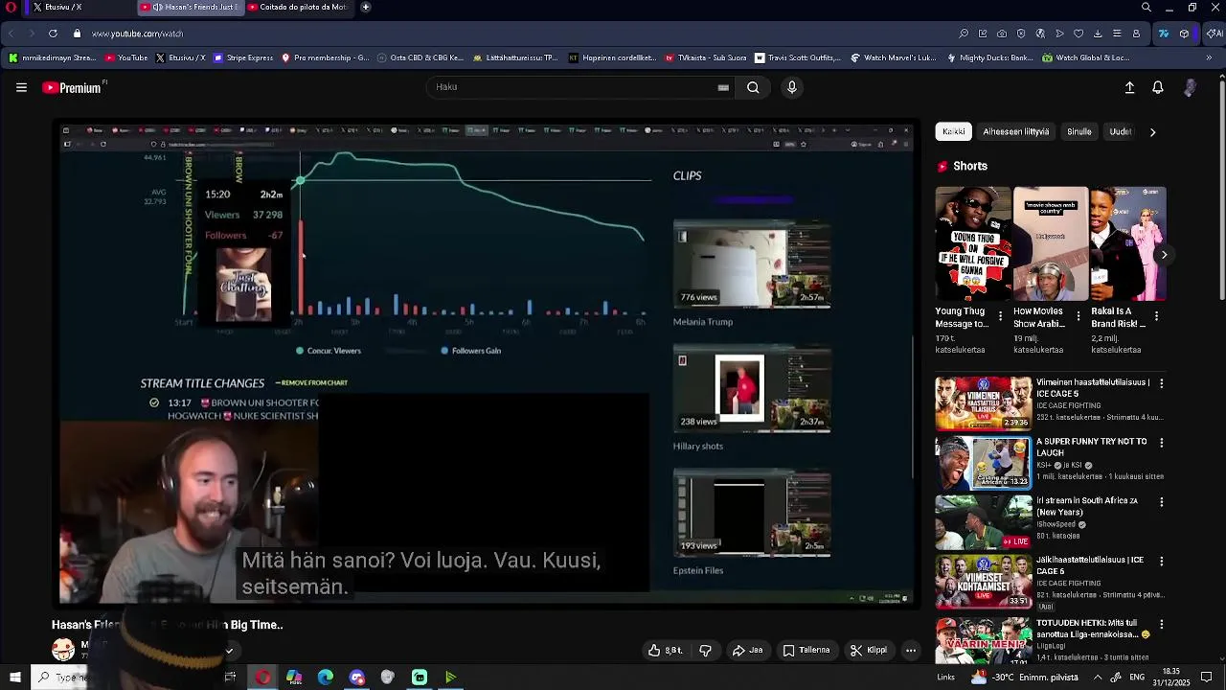Open A SUPER FUNNY TRY NOT TO LAUGH video
The image size is (1226, 690).
pyautogui.click(x=984, y=463)
